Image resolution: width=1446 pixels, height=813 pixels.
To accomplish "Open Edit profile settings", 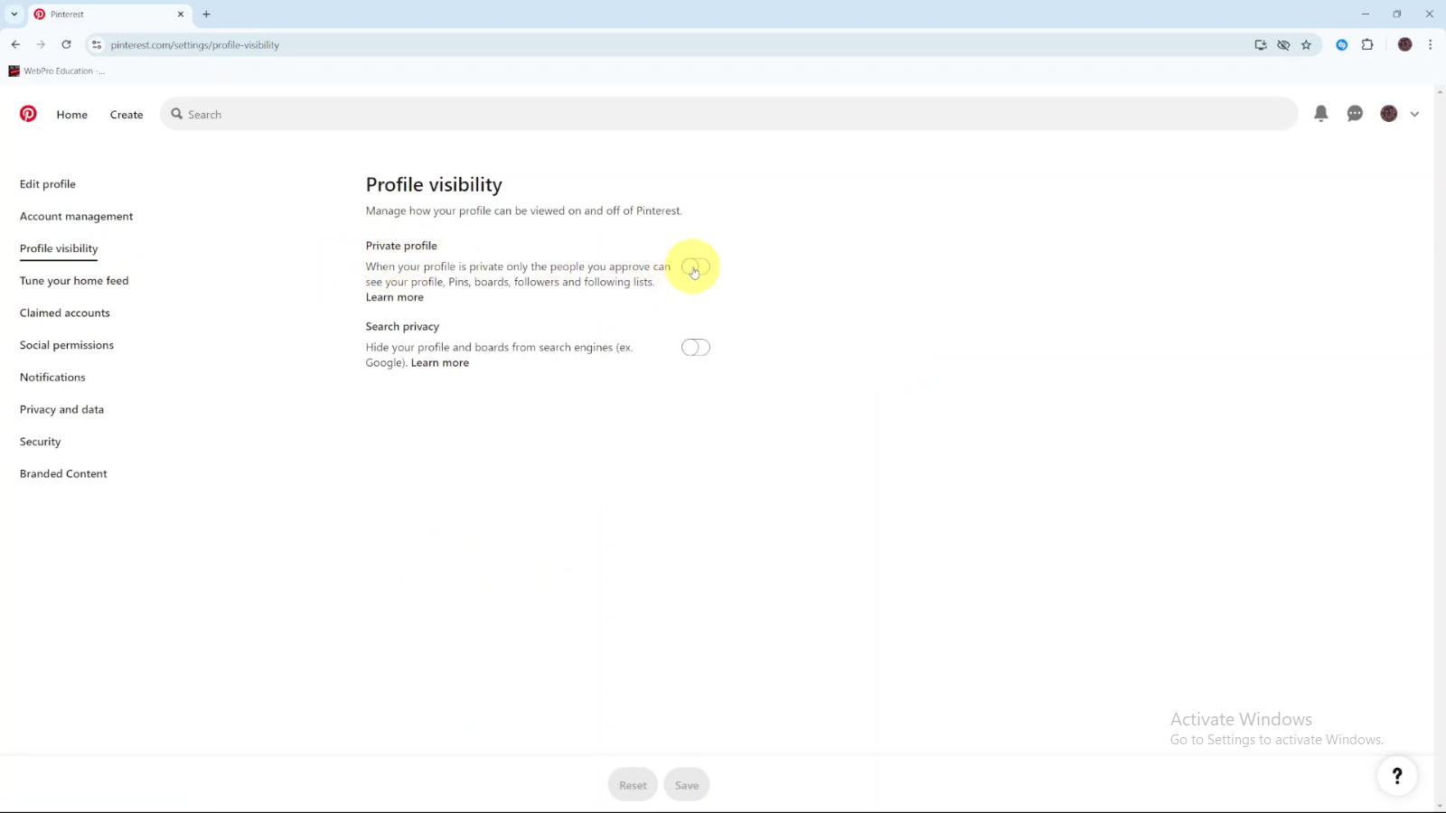I will (48, 184).
